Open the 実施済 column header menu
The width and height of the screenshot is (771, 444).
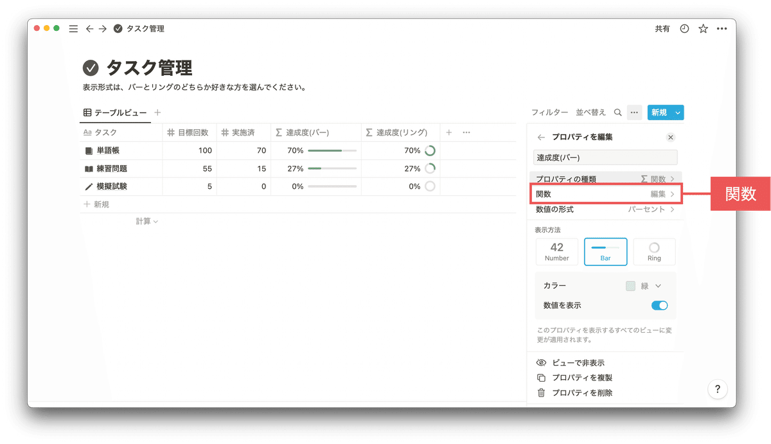point(244,132)
